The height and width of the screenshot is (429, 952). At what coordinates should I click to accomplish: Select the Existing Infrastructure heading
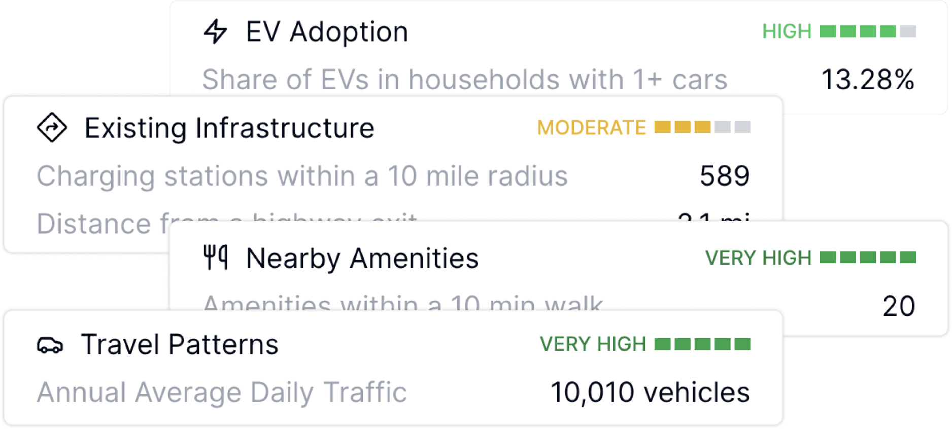(x=229, y=128)
